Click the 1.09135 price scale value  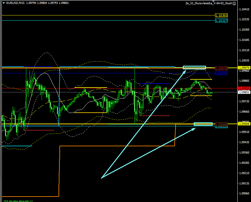coord(244,184)
